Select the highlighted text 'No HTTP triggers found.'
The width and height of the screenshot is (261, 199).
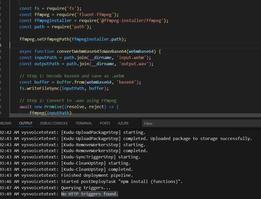89,194
